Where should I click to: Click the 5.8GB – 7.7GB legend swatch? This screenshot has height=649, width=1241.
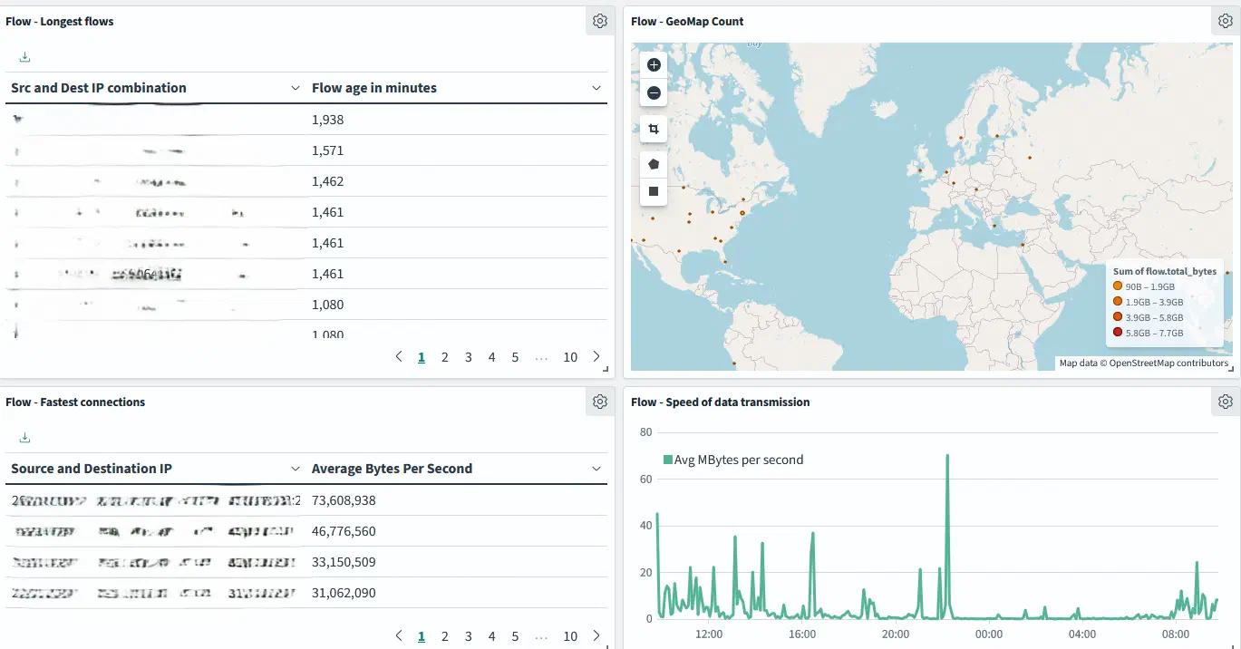(1118, 333)
